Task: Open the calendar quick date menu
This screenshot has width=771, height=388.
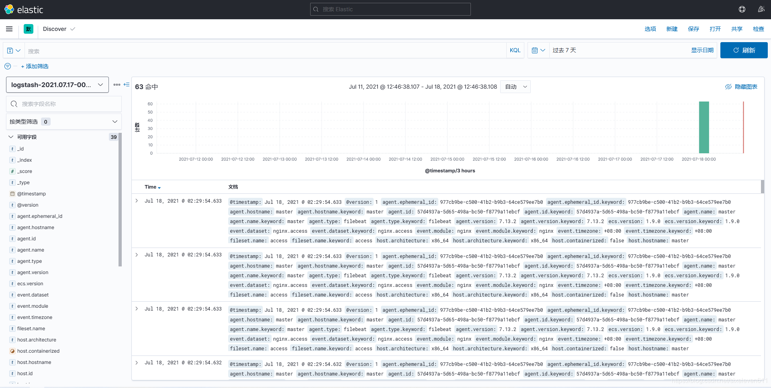Action: point(538,50)
